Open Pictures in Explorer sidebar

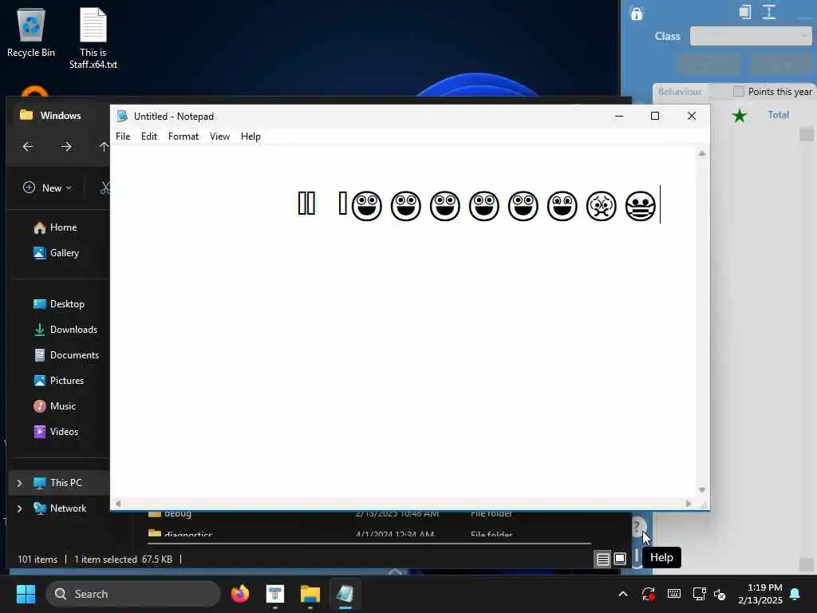point(58,381)
